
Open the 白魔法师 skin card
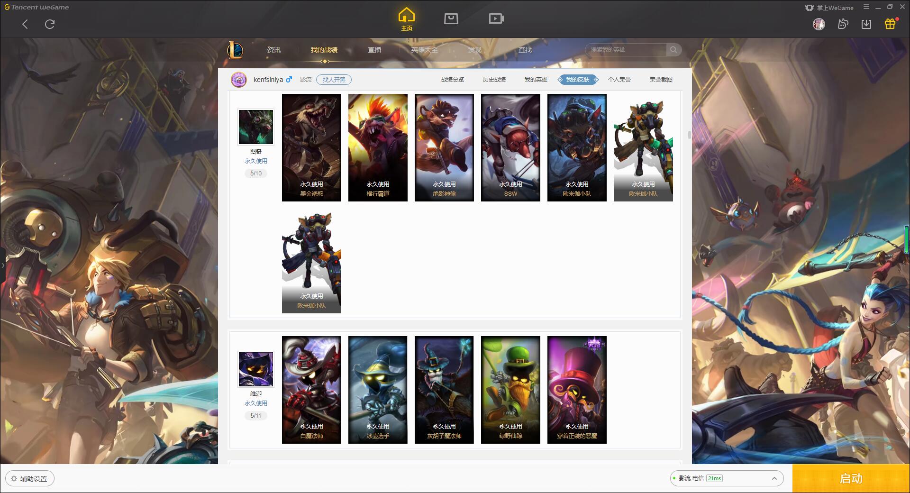[311, 390]
